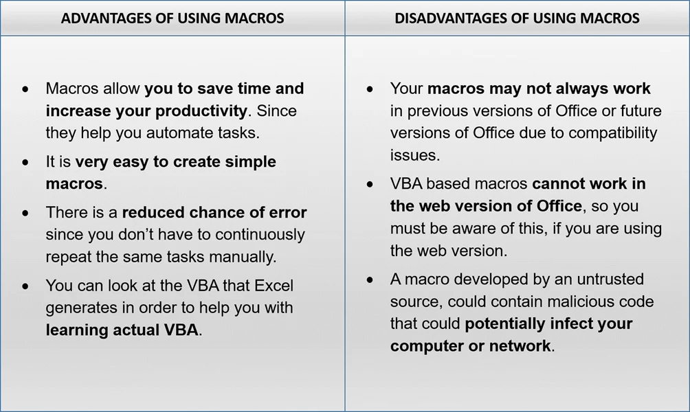690x412 pixels.
Task: Click the bold phrase 'macros may not always work'
Action: click(539, 89)
